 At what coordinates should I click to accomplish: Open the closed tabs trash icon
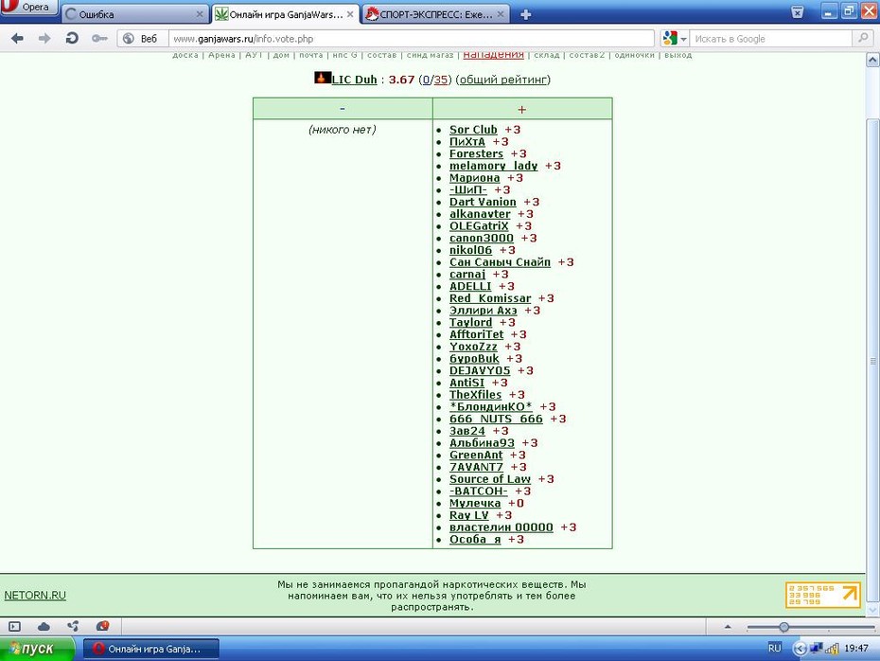797,12
